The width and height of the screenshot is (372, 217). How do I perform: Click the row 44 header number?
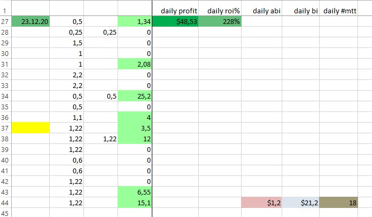pos(5,202)
